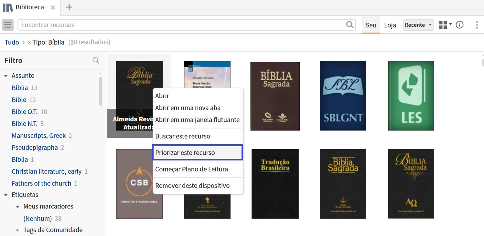This screenshot has width=484, height=236.
Task: Open the vertical three-dots panel menu
Action: [477, 25]
